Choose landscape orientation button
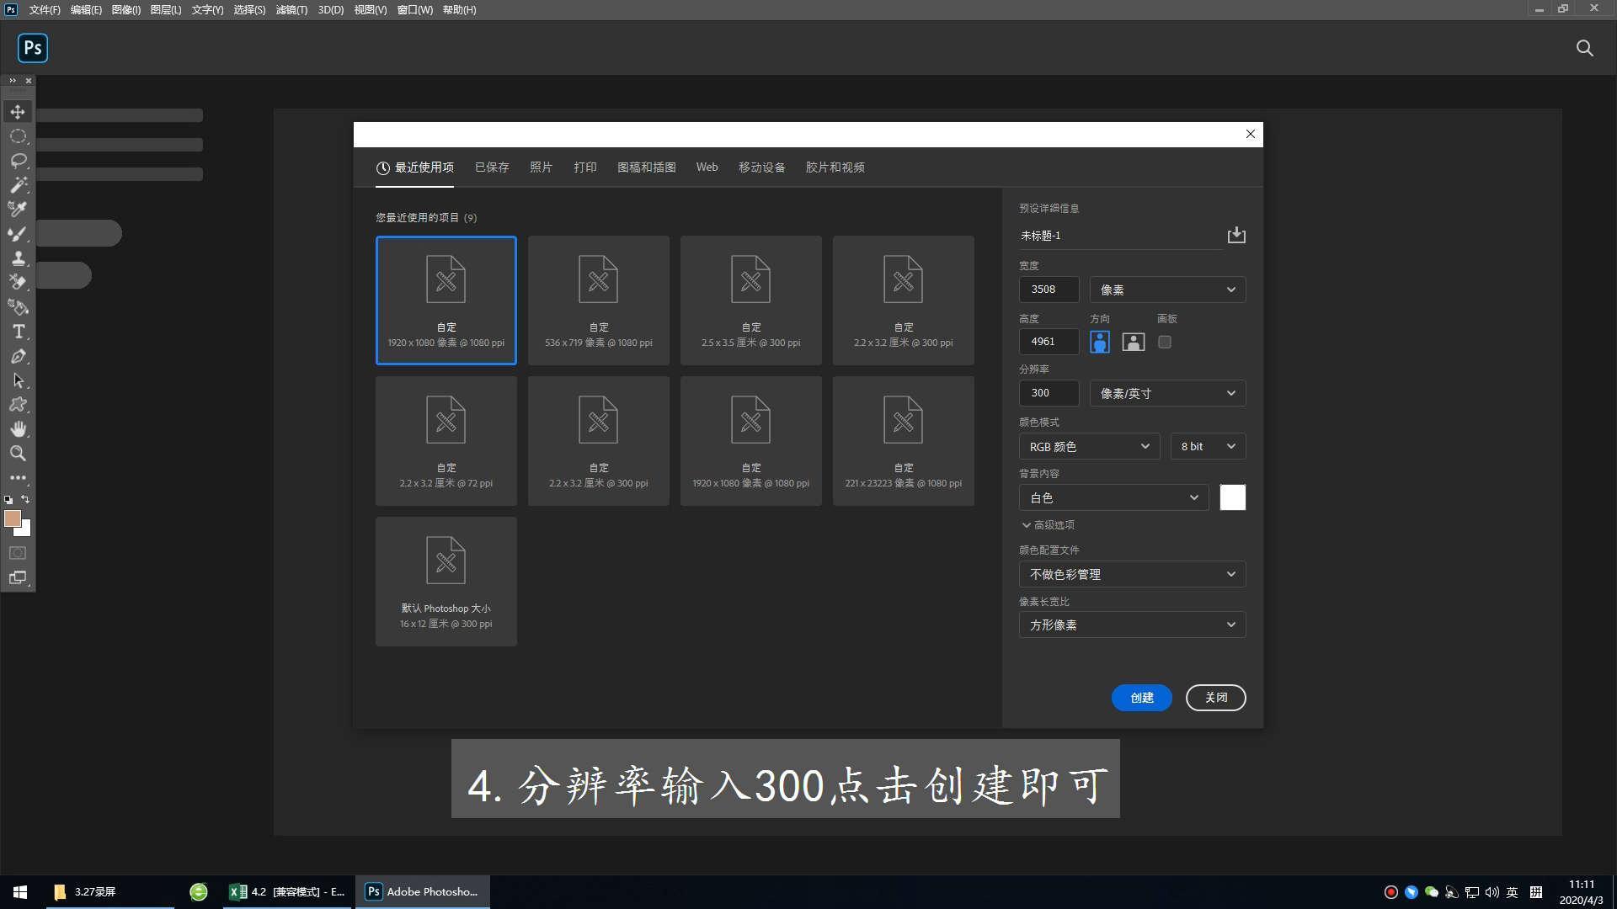Screen dimensions: 1617x909 [1134, 342]
